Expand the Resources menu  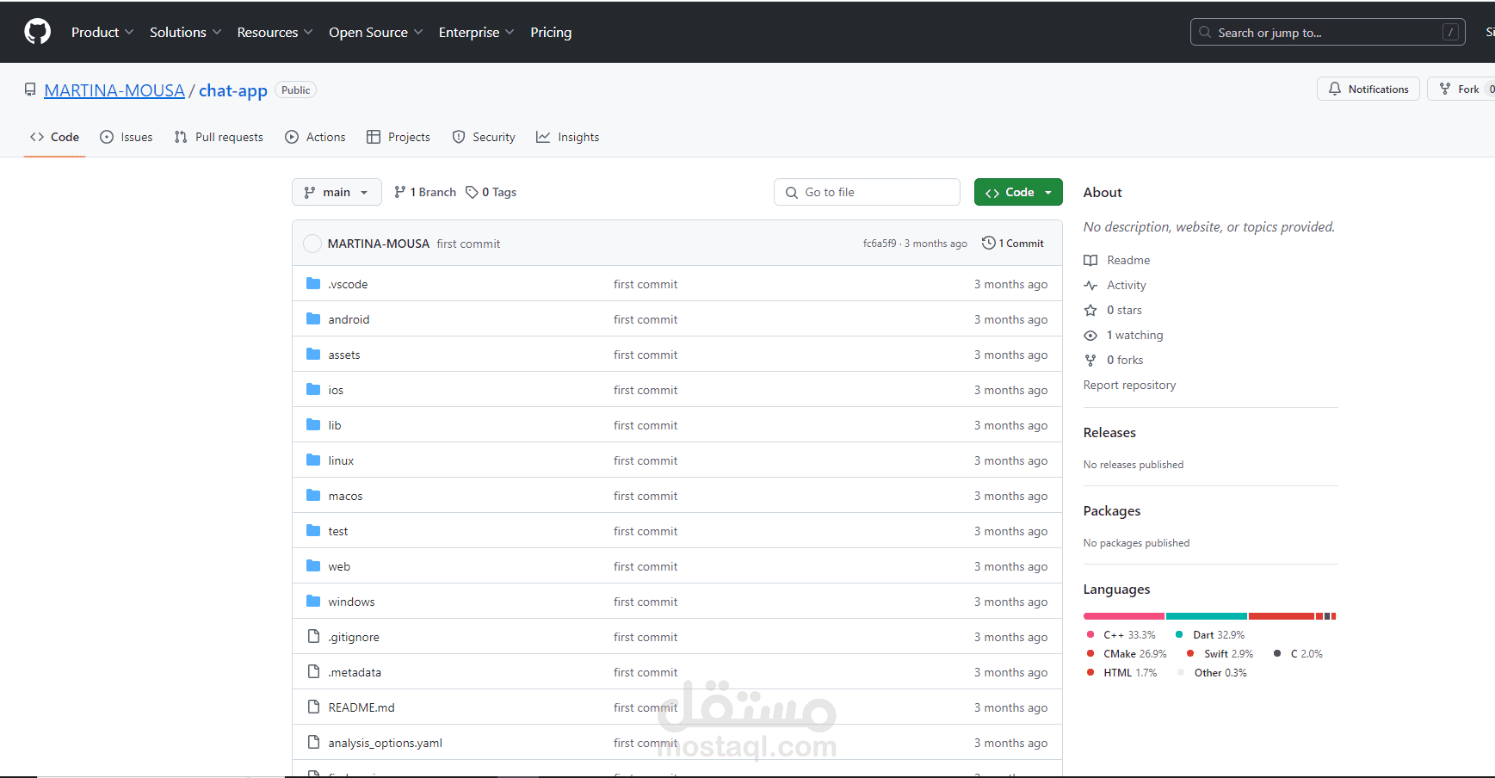pos(275,32)
